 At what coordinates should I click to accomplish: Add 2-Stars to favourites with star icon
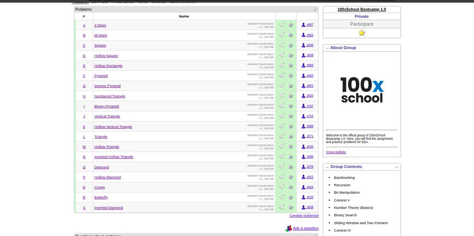click(x=291, y=25)
